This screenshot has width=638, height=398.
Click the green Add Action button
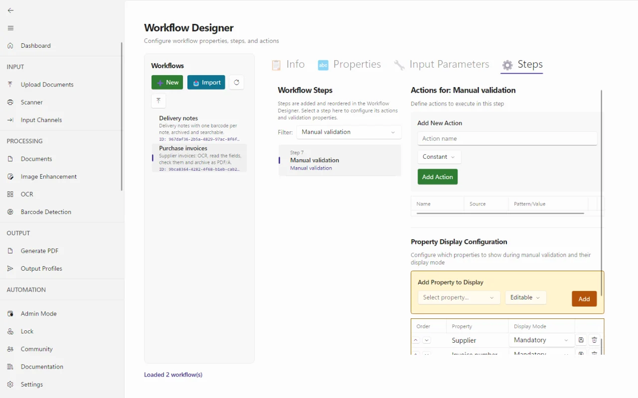438,177
